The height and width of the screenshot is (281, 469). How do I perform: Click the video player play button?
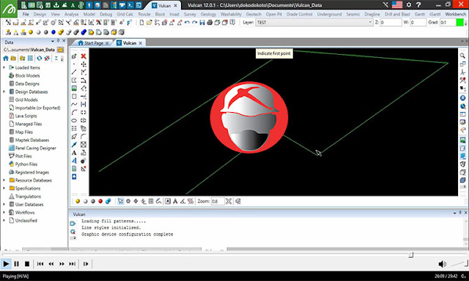tap(6, 264)
